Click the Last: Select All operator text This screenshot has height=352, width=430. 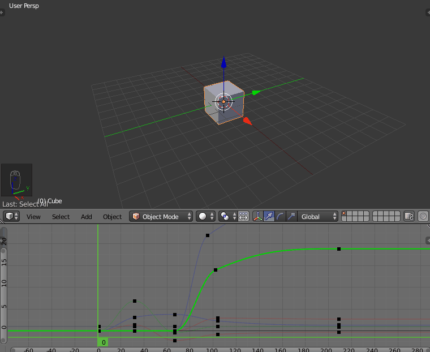25,204
